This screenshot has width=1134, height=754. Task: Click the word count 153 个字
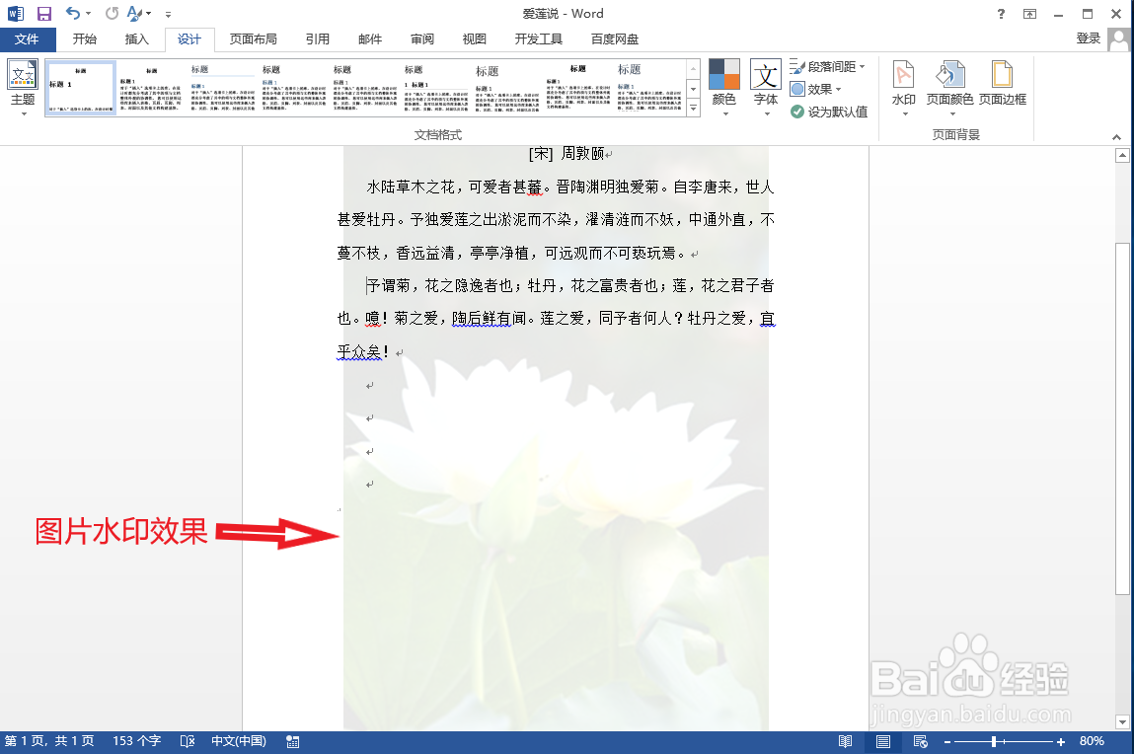point(136,741)
